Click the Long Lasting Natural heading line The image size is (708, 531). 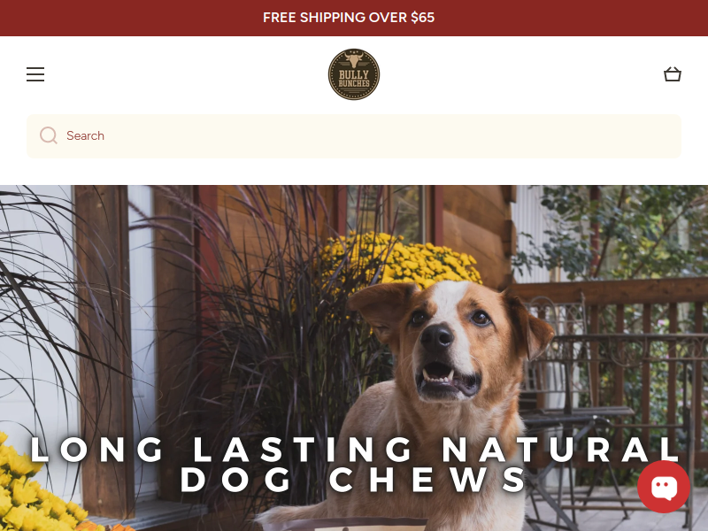pyautogui.click(x=355, y=450)
